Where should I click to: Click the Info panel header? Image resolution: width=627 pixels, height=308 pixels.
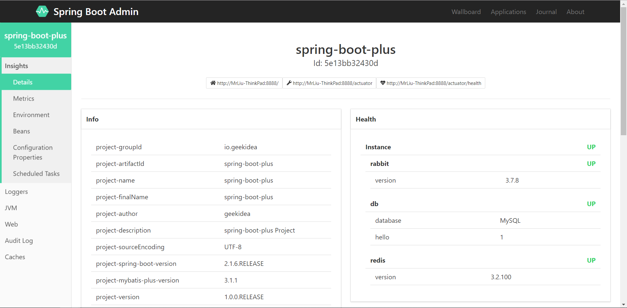[211, 119]
